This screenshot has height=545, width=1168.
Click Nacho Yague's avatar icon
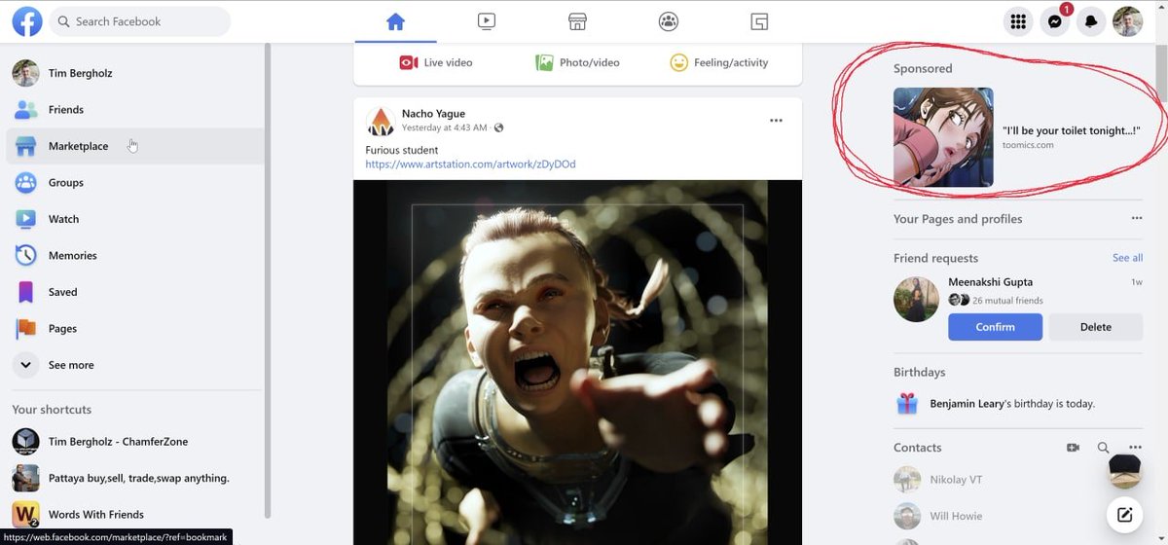380,122
